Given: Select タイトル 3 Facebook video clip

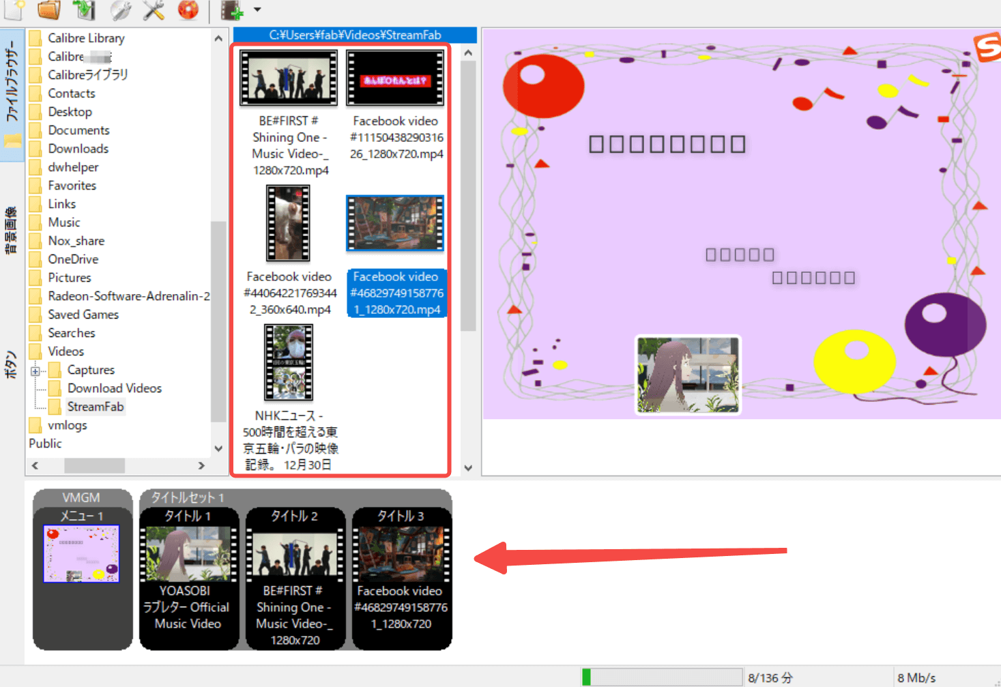Looking at the screenshot, I should [x=401, y=578].
